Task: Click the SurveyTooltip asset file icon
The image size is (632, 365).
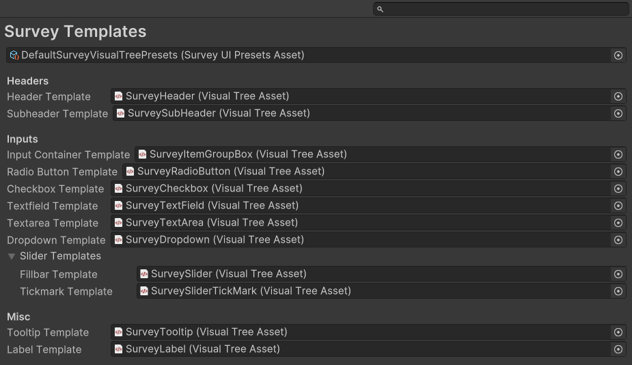Action: click(118, 332)
